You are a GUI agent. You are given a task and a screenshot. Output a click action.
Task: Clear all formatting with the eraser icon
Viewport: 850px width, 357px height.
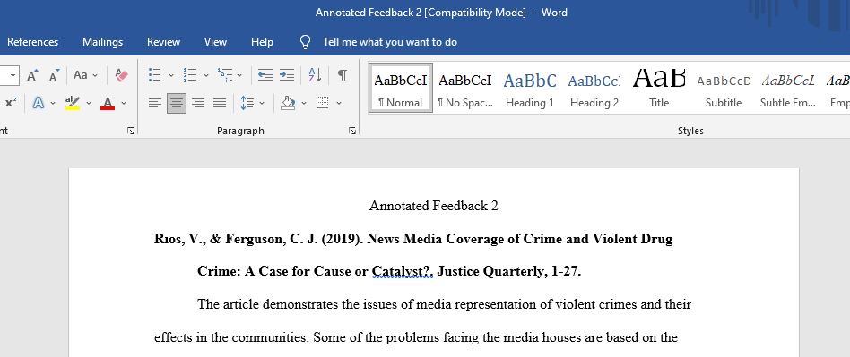(121, 75)
